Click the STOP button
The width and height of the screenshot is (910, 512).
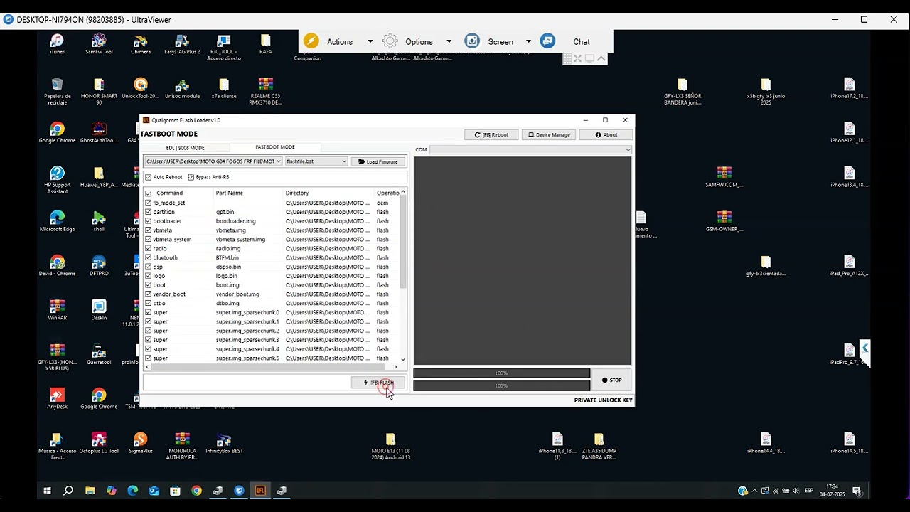[x=611, y=380]
